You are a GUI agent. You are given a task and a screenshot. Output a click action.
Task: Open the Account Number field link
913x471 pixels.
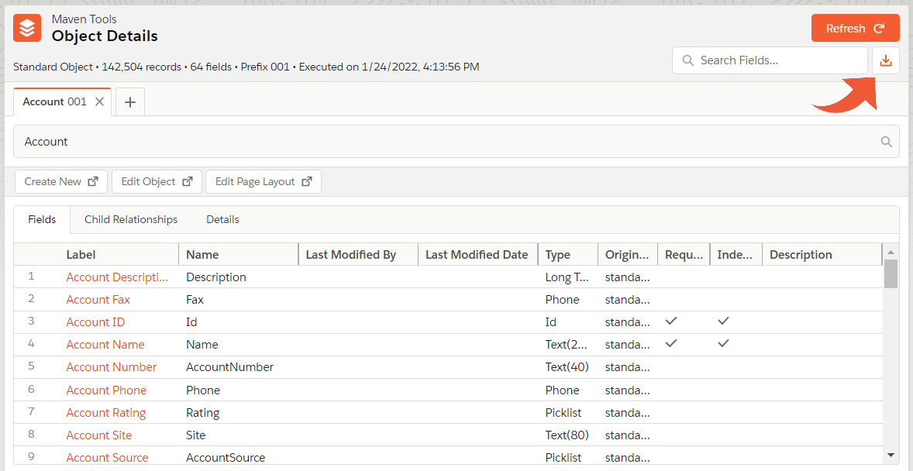coord(111,367)
